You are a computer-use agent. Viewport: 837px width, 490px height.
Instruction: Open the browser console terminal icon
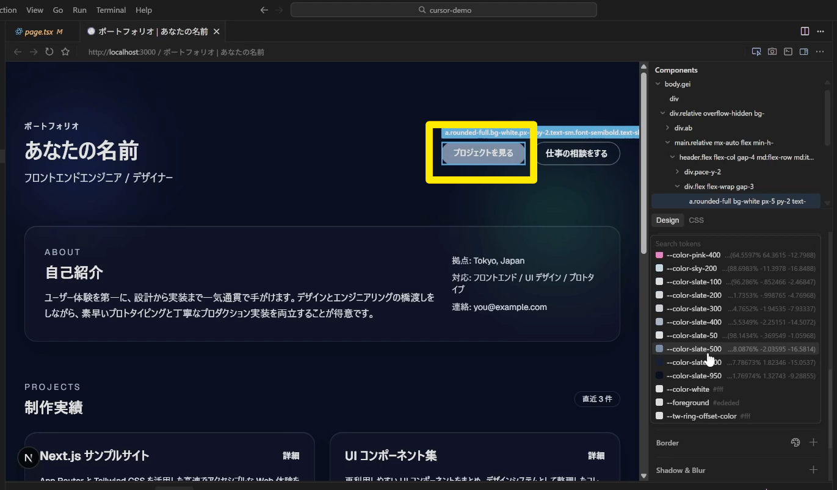coord(788,52)
